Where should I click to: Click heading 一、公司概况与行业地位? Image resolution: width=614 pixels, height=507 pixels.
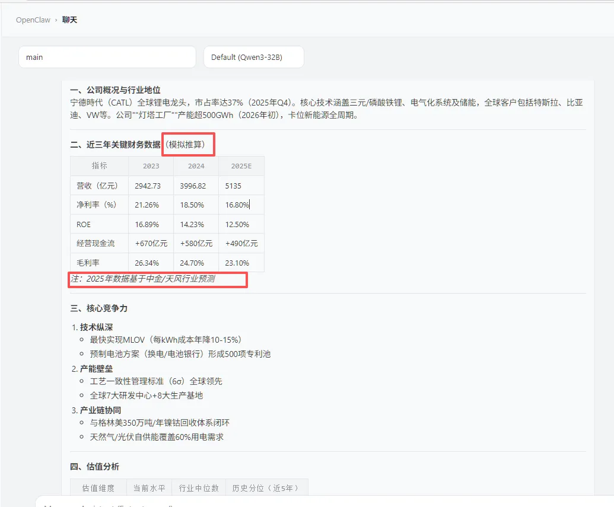tap(116, 90)
